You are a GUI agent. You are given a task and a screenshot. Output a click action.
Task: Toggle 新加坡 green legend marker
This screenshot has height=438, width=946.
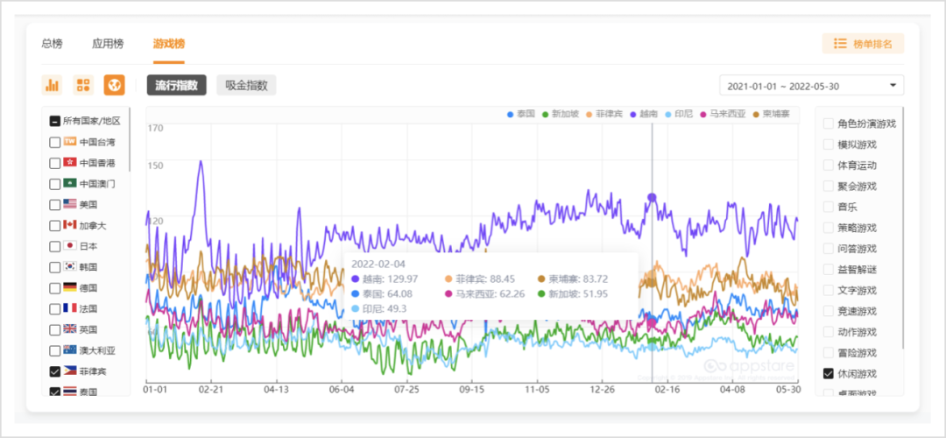(x=546, y=114)
